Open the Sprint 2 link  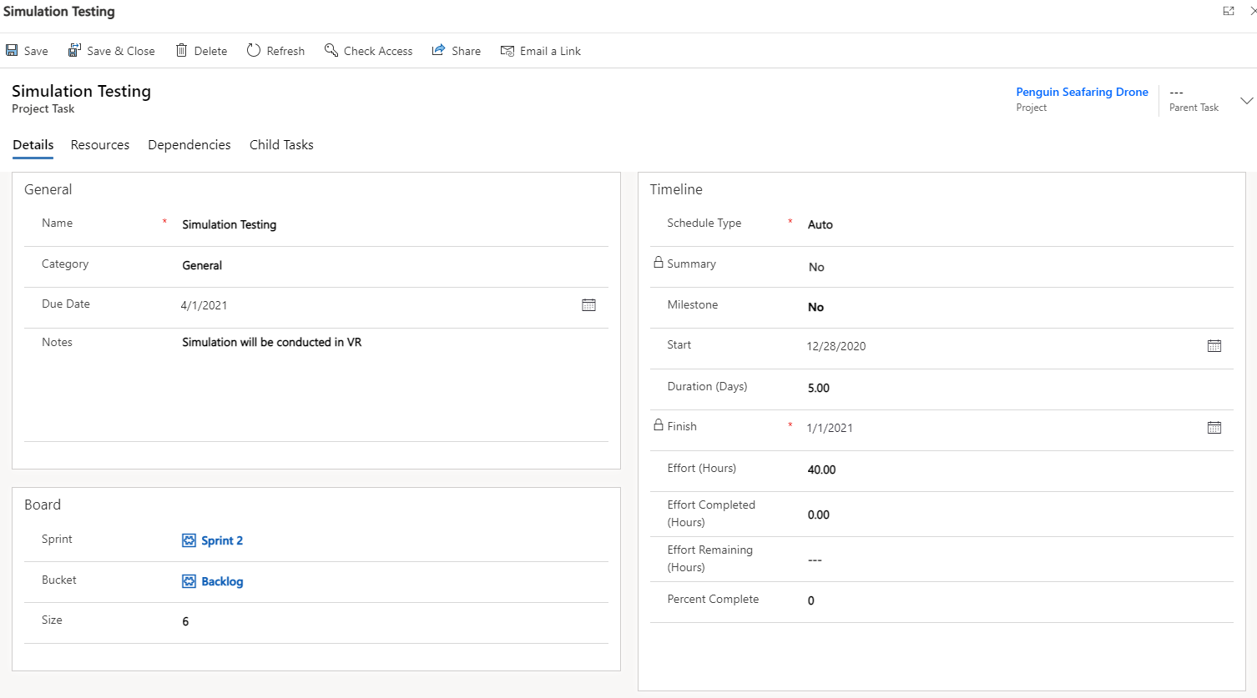tap(222, 540)
